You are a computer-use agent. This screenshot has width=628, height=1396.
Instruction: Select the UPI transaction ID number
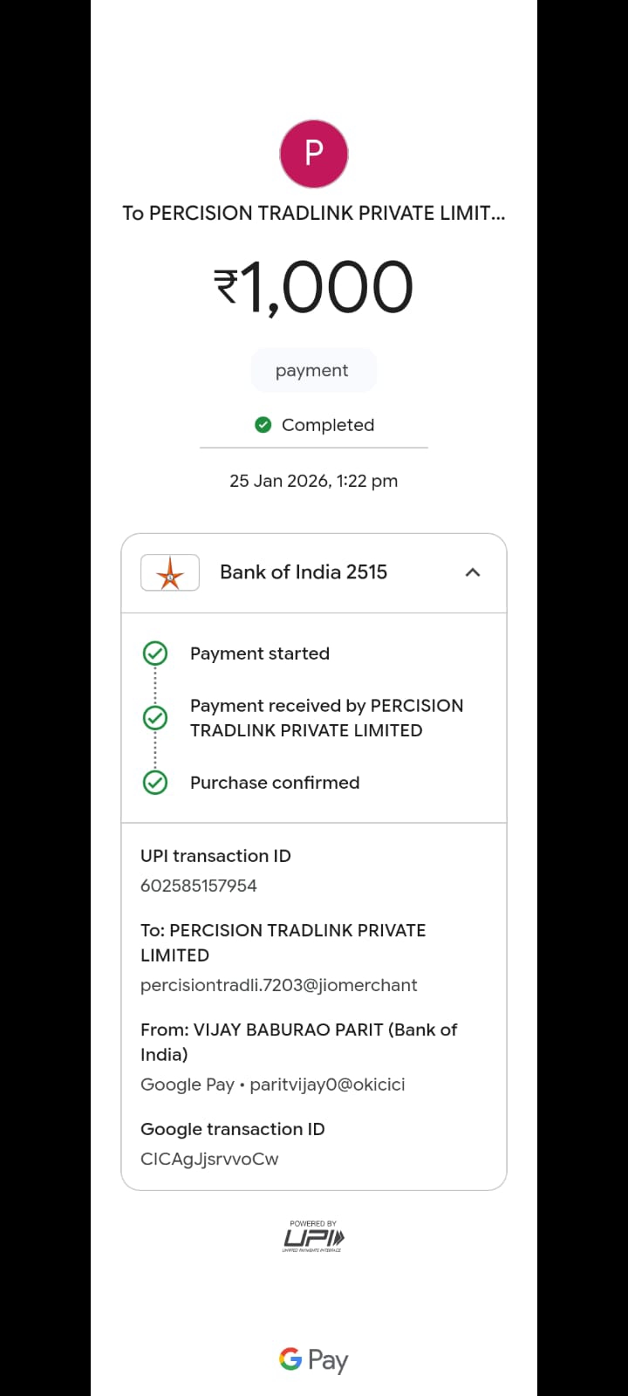point(199,886)
